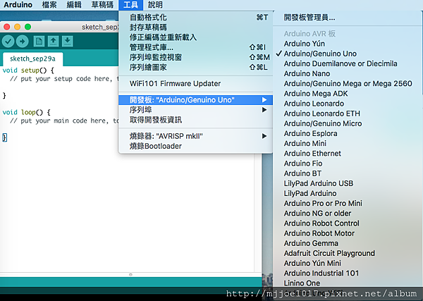Open the 草稿碼 menu
The image size is (423, 301).
102,5
